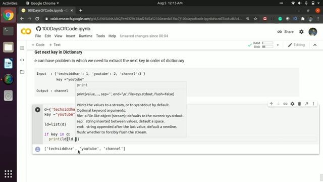Open table of contents sidebar icon
The image size is (323, 182).
[22, 48]
